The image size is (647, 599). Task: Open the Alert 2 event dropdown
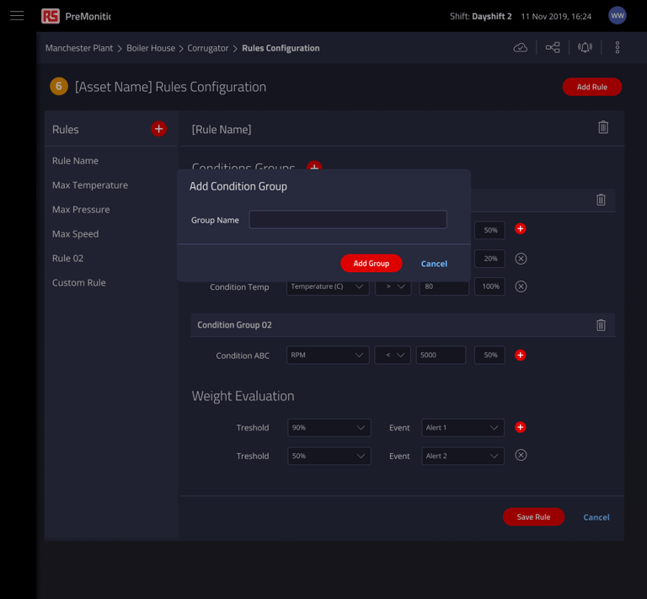pos(463,456)
